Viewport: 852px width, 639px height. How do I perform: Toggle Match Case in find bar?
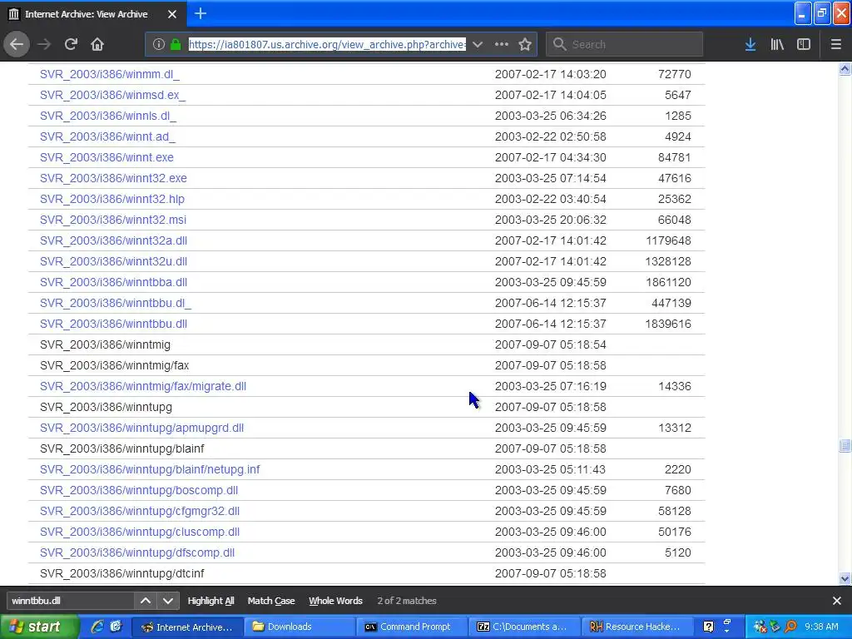[x=271, y=601]
